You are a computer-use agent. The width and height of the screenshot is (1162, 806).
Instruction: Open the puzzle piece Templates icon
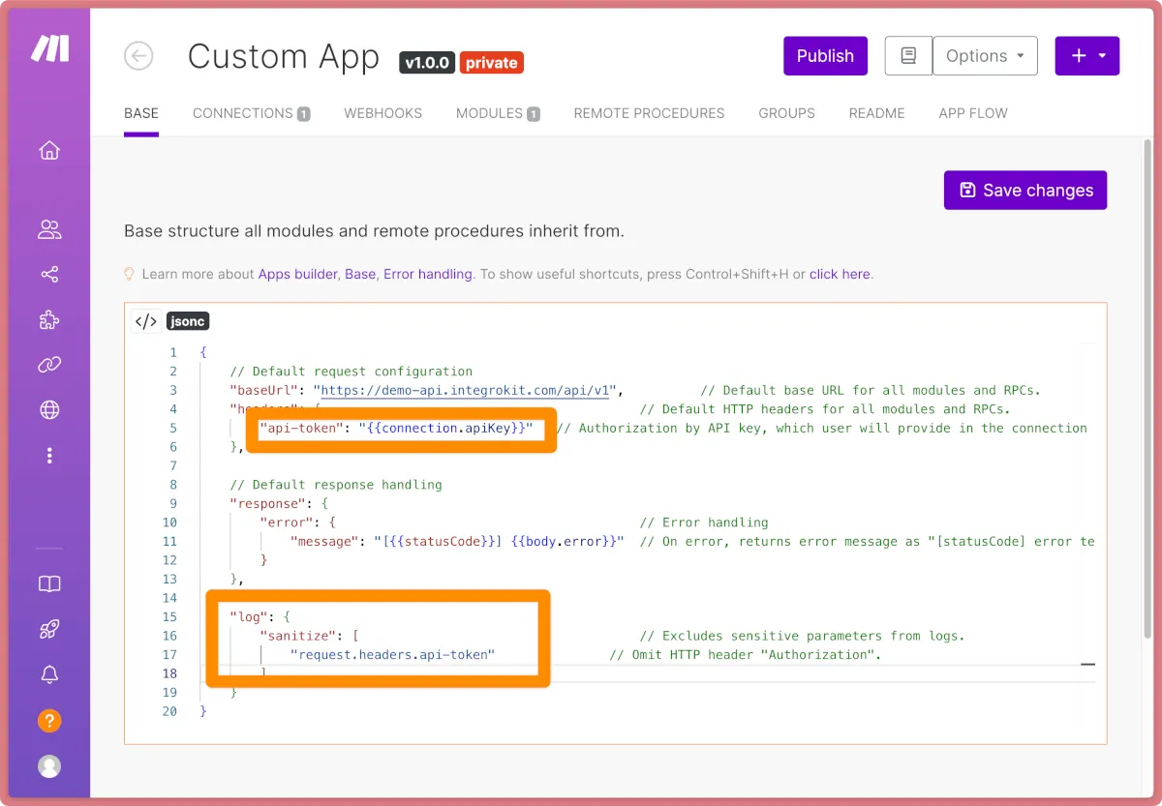point(49,319)
